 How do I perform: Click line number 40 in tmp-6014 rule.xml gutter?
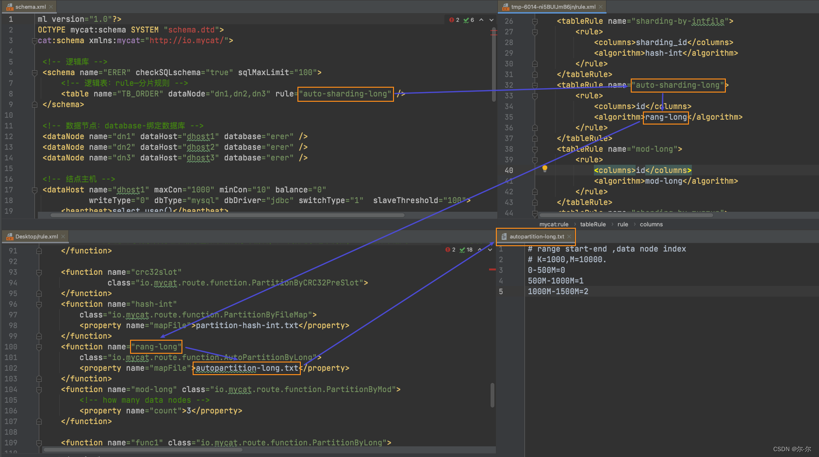509,171
